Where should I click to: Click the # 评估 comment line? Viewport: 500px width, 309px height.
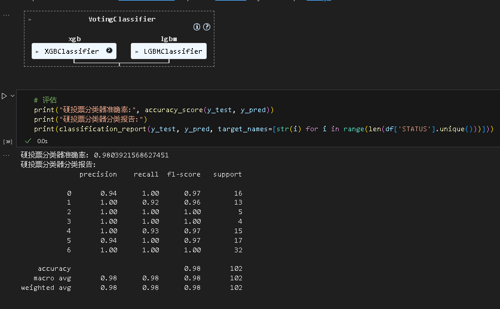point(45,100)
